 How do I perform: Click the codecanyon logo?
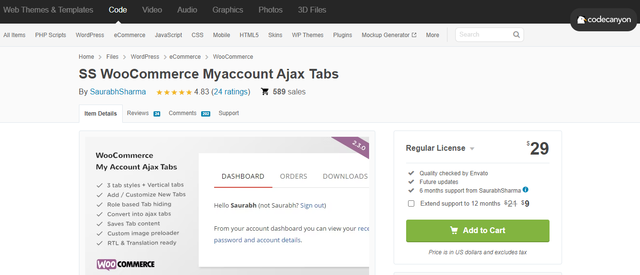(603, 20)
